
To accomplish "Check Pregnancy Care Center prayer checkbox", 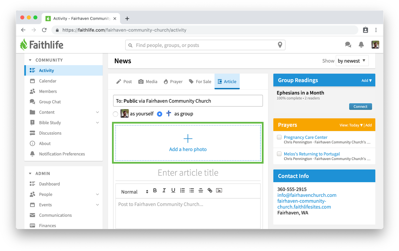I will tap(279, 137).
